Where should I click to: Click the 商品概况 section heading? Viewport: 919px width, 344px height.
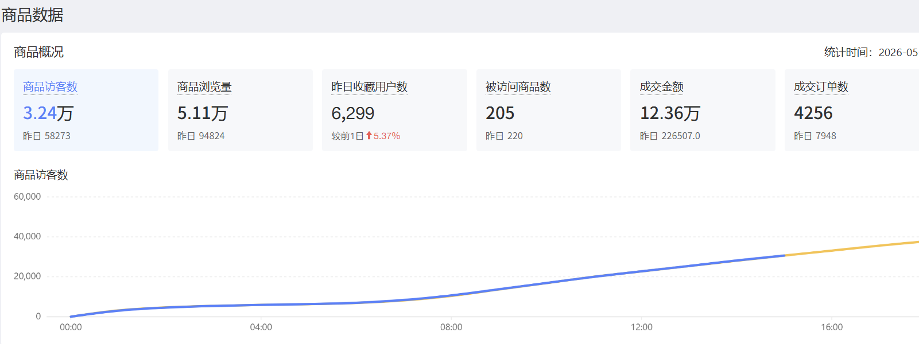coord(39,52)
